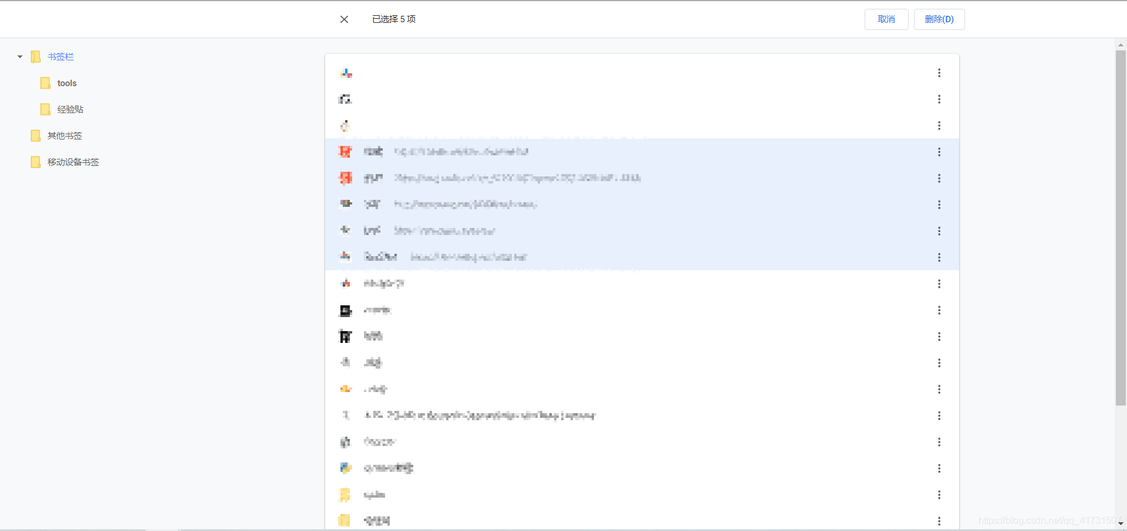Click the scrollbar down arrow
The height and width of the screenshot is (531, 1127).
coord(1121,524)
